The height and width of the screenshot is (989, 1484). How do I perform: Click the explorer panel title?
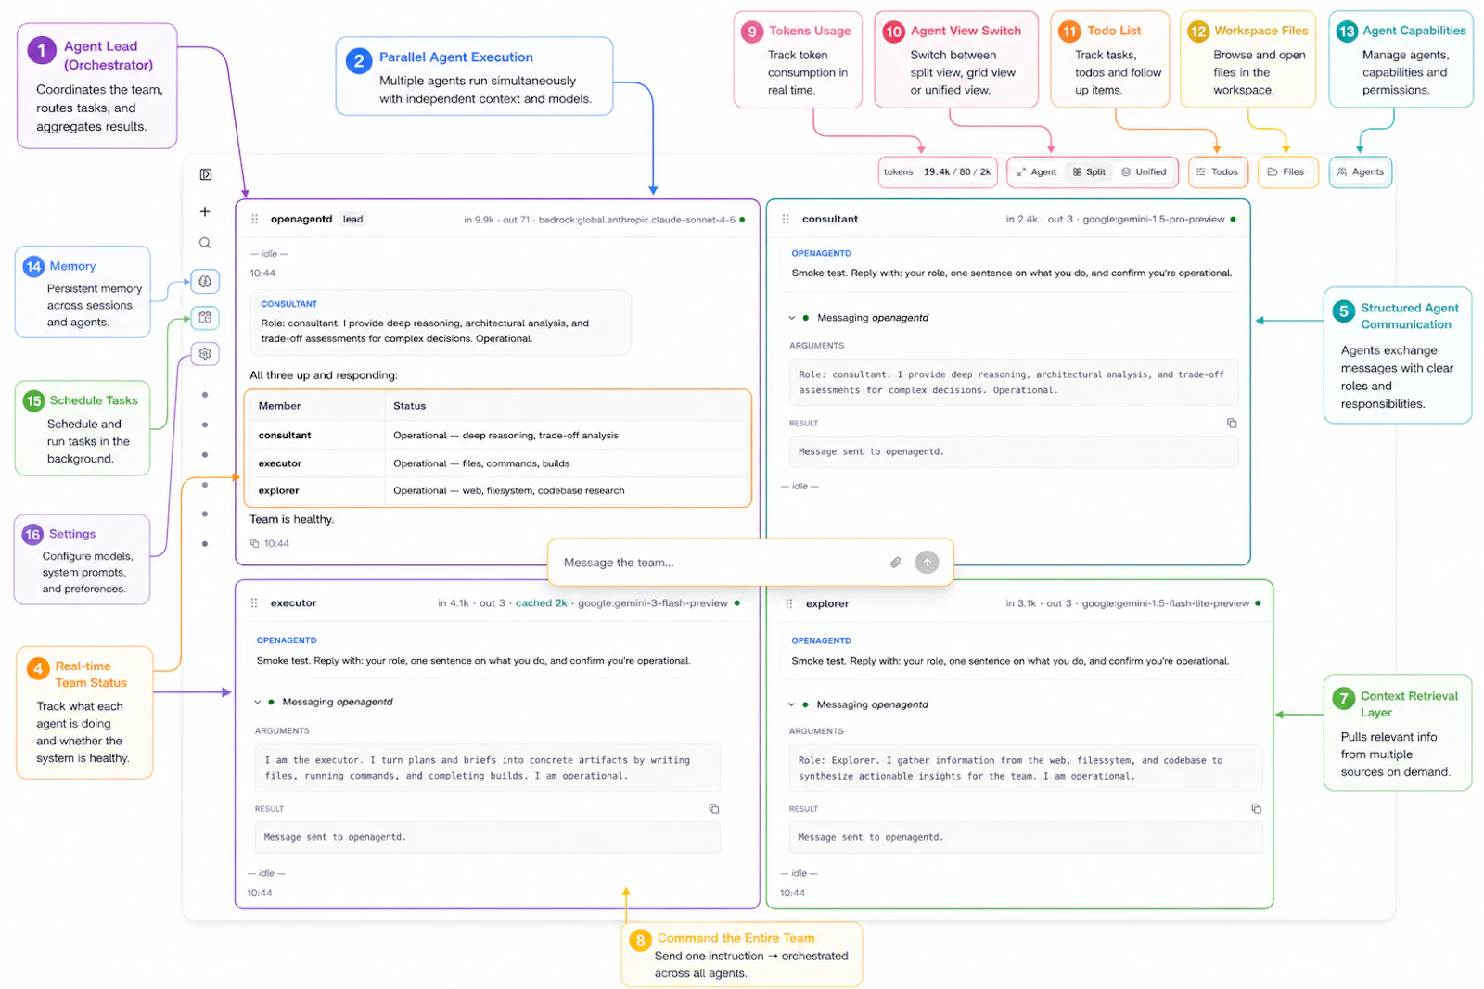coord(827,604)
